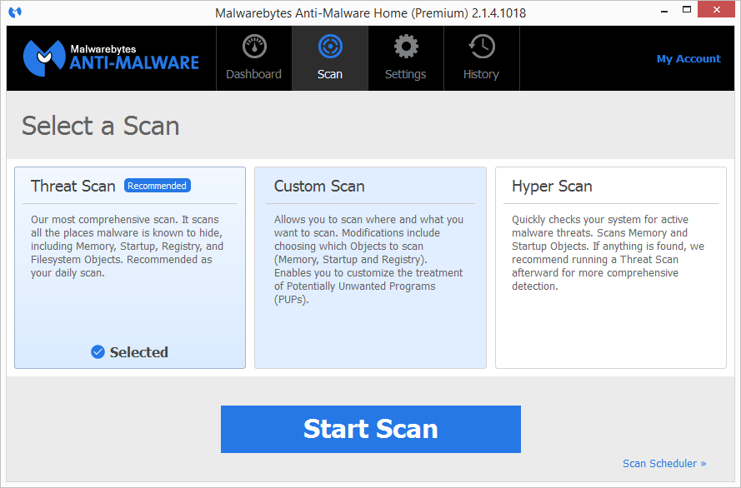Viewport: 741px width, 488px height.
Task: Click the Custom Scan description text
Action: [x=369, y=260]
